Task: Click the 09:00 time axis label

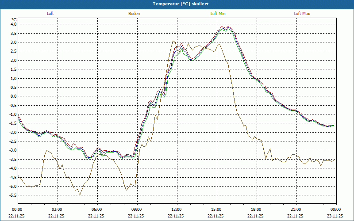Action: (x=137, y=210)
